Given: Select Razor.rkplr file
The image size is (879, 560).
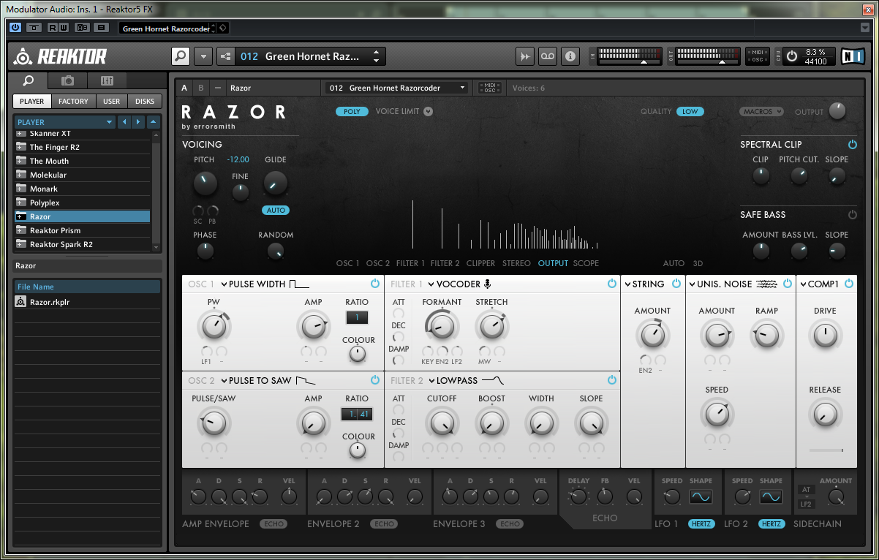Looking at the screenshot, I should 87,302.
